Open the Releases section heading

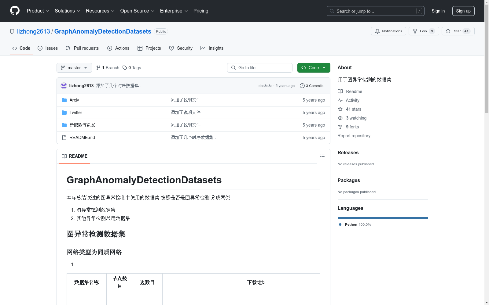(x=348, y=152)
